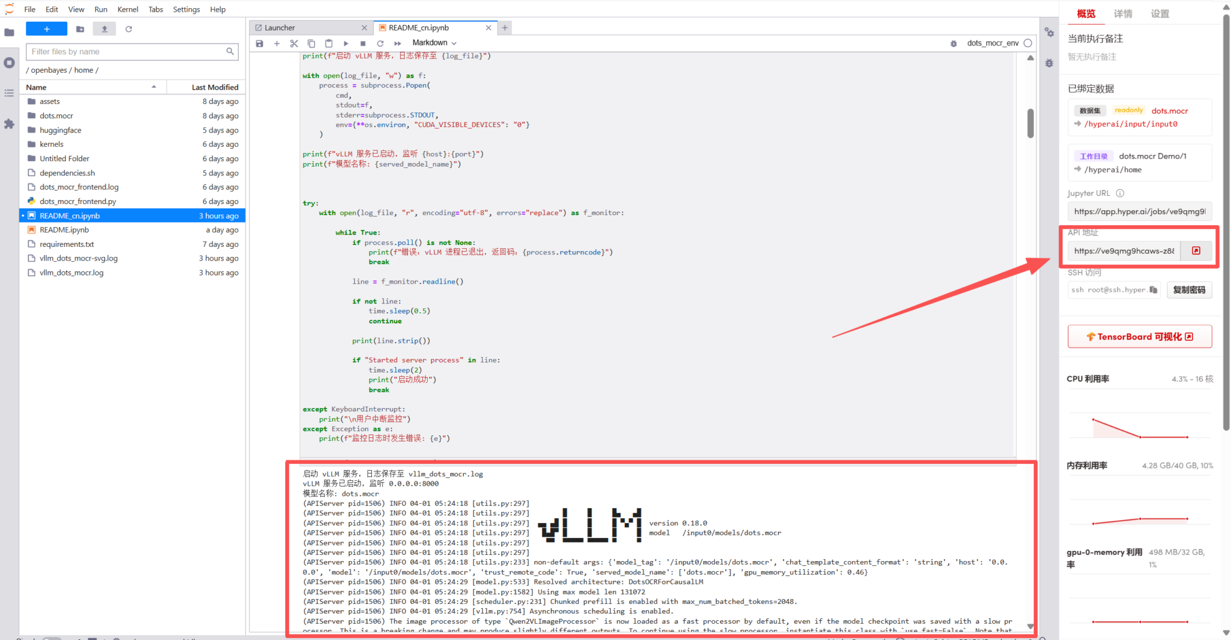
Task: Copy the SSH command icon
Action: point(1153,290)
